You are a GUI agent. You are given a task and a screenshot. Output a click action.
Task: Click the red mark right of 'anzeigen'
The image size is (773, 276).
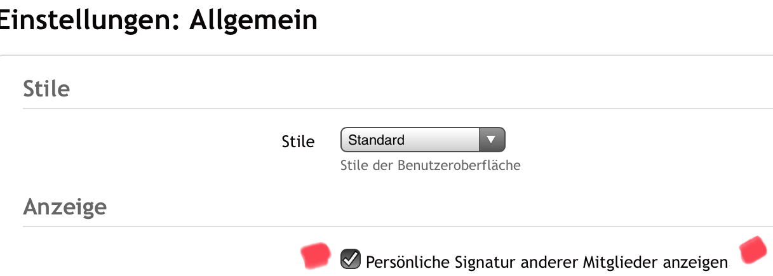tap(753, 249)
